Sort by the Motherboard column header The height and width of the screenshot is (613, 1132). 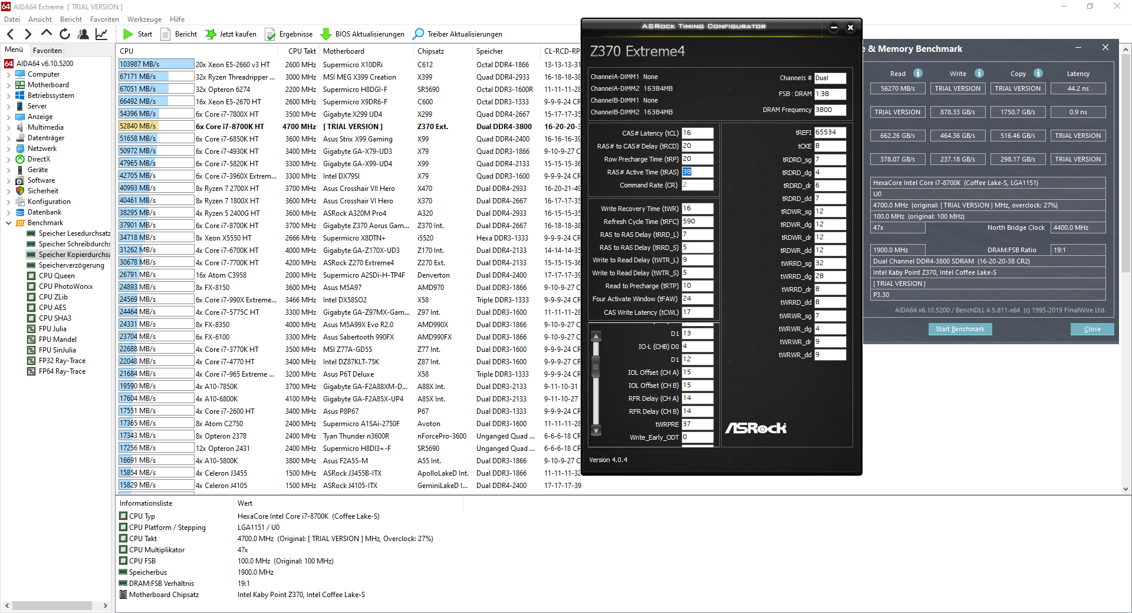367,51
